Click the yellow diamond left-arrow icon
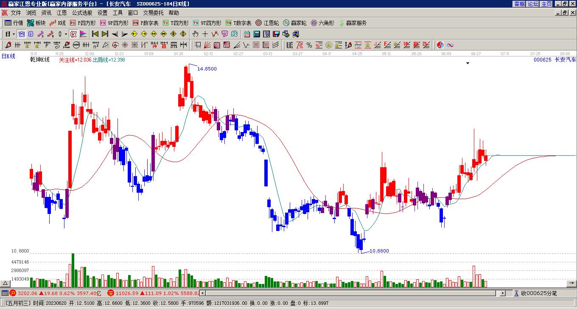The width and height of the screenshot is (577, 309). (134, 34)
